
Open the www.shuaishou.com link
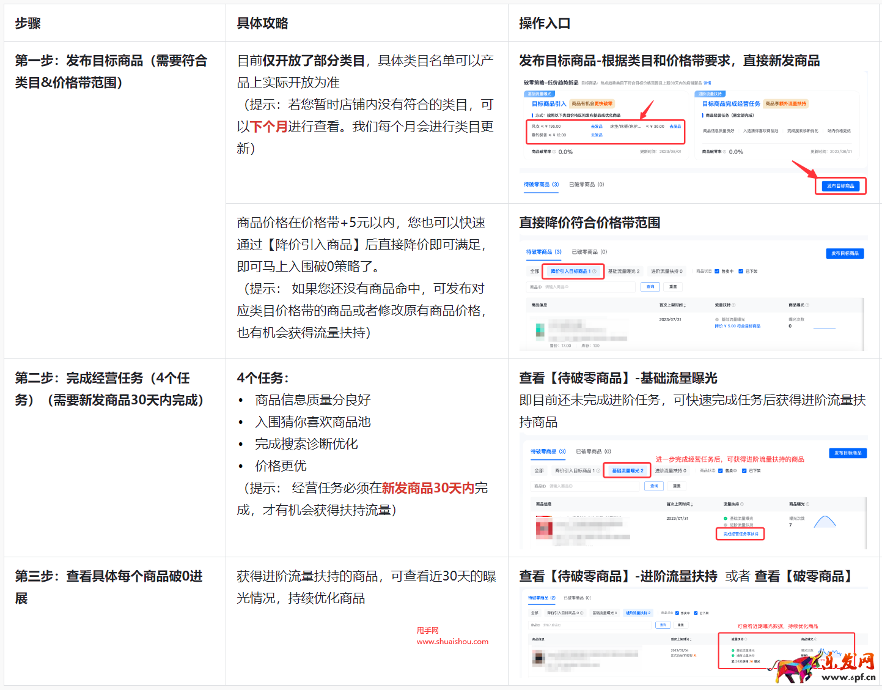click(x=452, y=642)
